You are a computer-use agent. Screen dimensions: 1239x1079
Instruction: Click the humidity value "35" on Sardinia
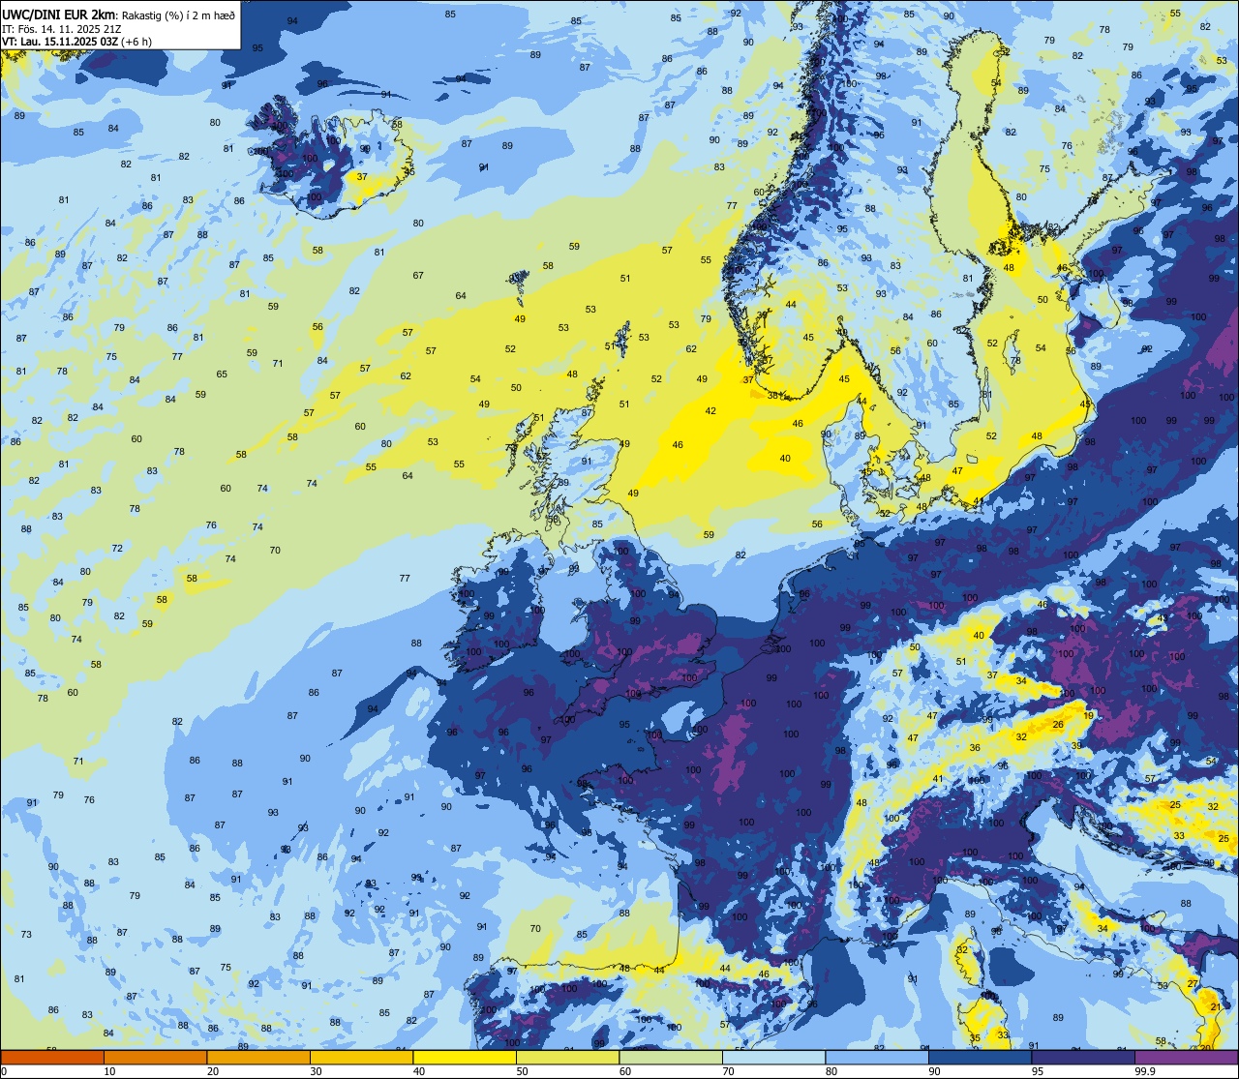[975, 1038]
